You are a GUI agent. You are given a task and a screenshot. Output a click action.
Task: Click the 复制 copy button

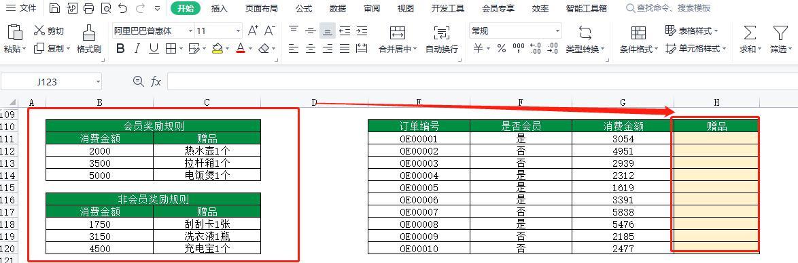[x=52, y=49]
